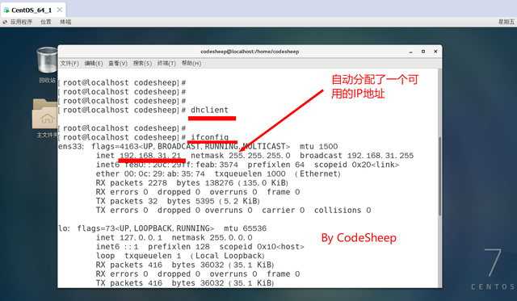Viewport: 517px width, 301px height.
Task: Open the 位置 places menu
Action: (x=46, y=22)
